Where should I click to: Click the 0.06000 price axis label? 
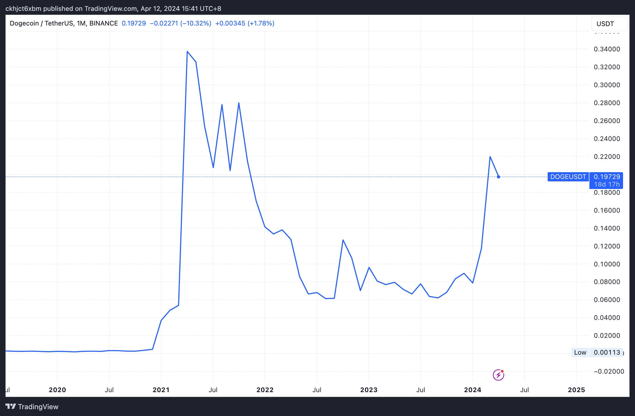pyautogui.click(x=607, y=300)
